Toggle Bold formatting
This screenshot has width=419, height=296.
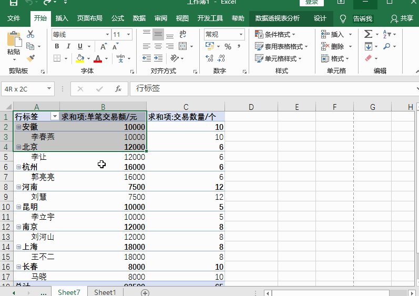point(57,46)
